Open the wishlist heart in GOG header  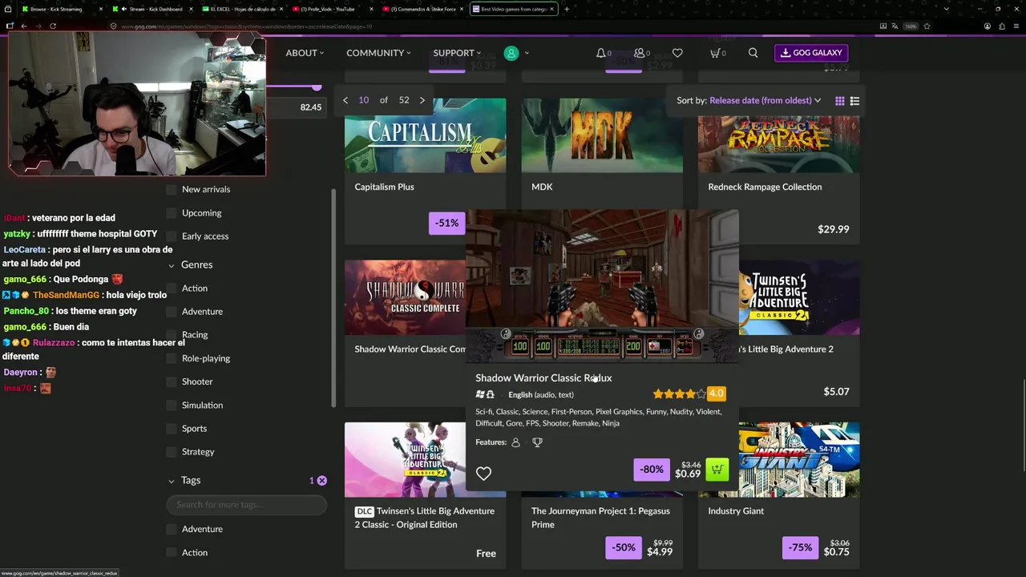[677, 53]
